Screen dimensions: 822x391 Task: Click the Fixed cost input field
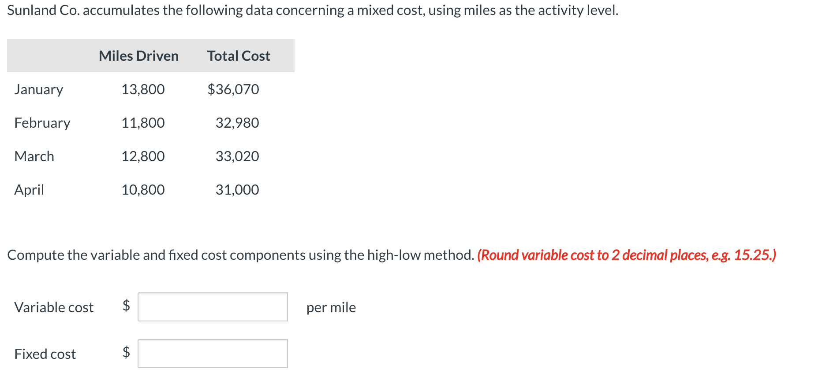[213, 354]
